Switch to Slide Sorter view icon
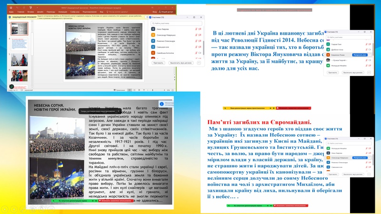 134,90
